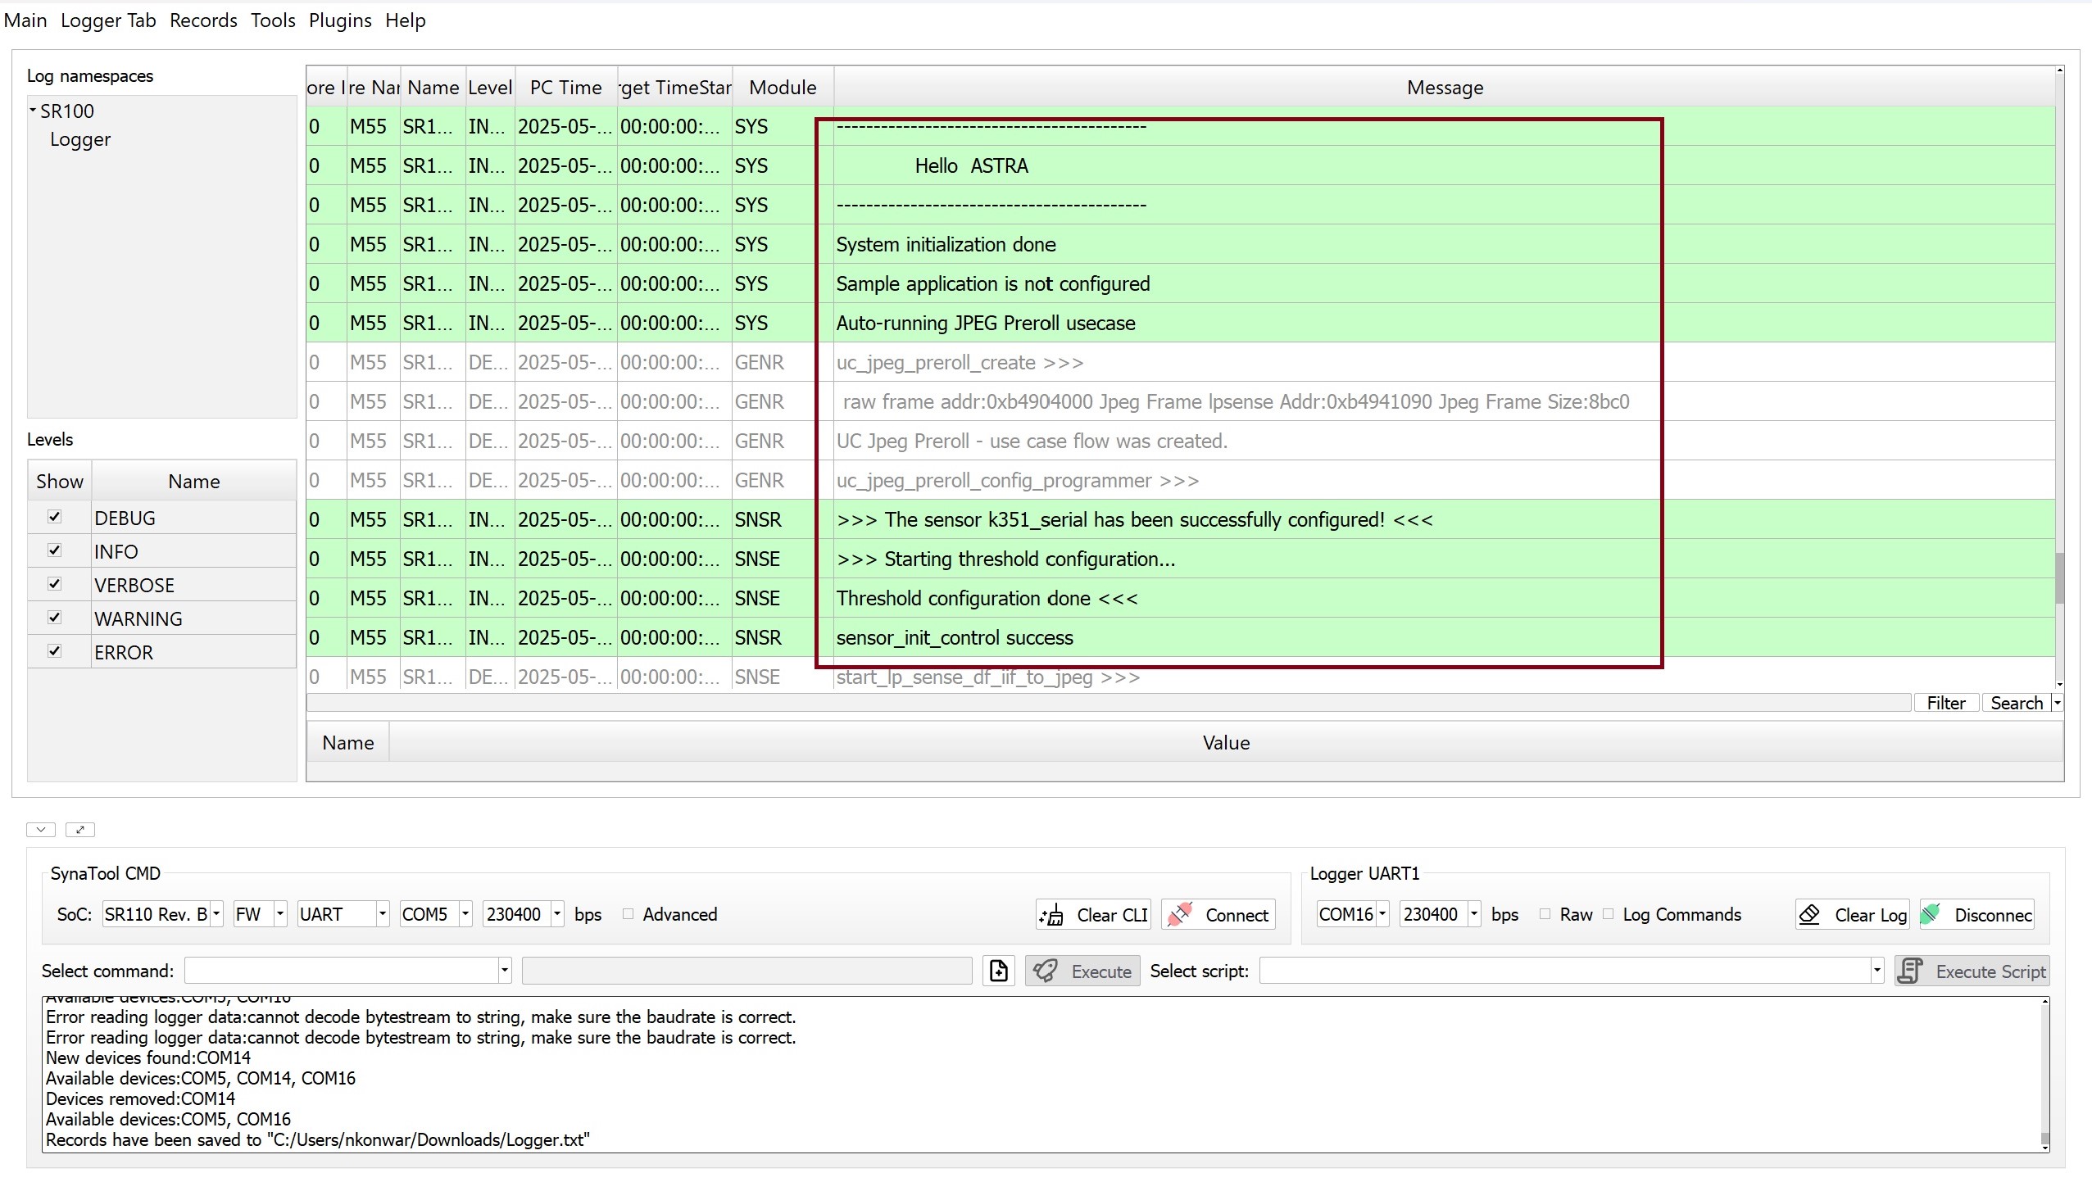2092x1191 pixels.
Task: Click the Search button
Action: click(x=2016, y=703)
